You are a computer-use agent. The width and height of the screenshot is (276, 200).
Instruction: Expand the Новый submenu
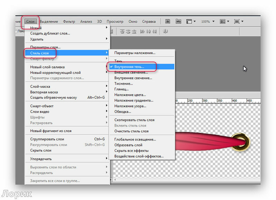67,28
